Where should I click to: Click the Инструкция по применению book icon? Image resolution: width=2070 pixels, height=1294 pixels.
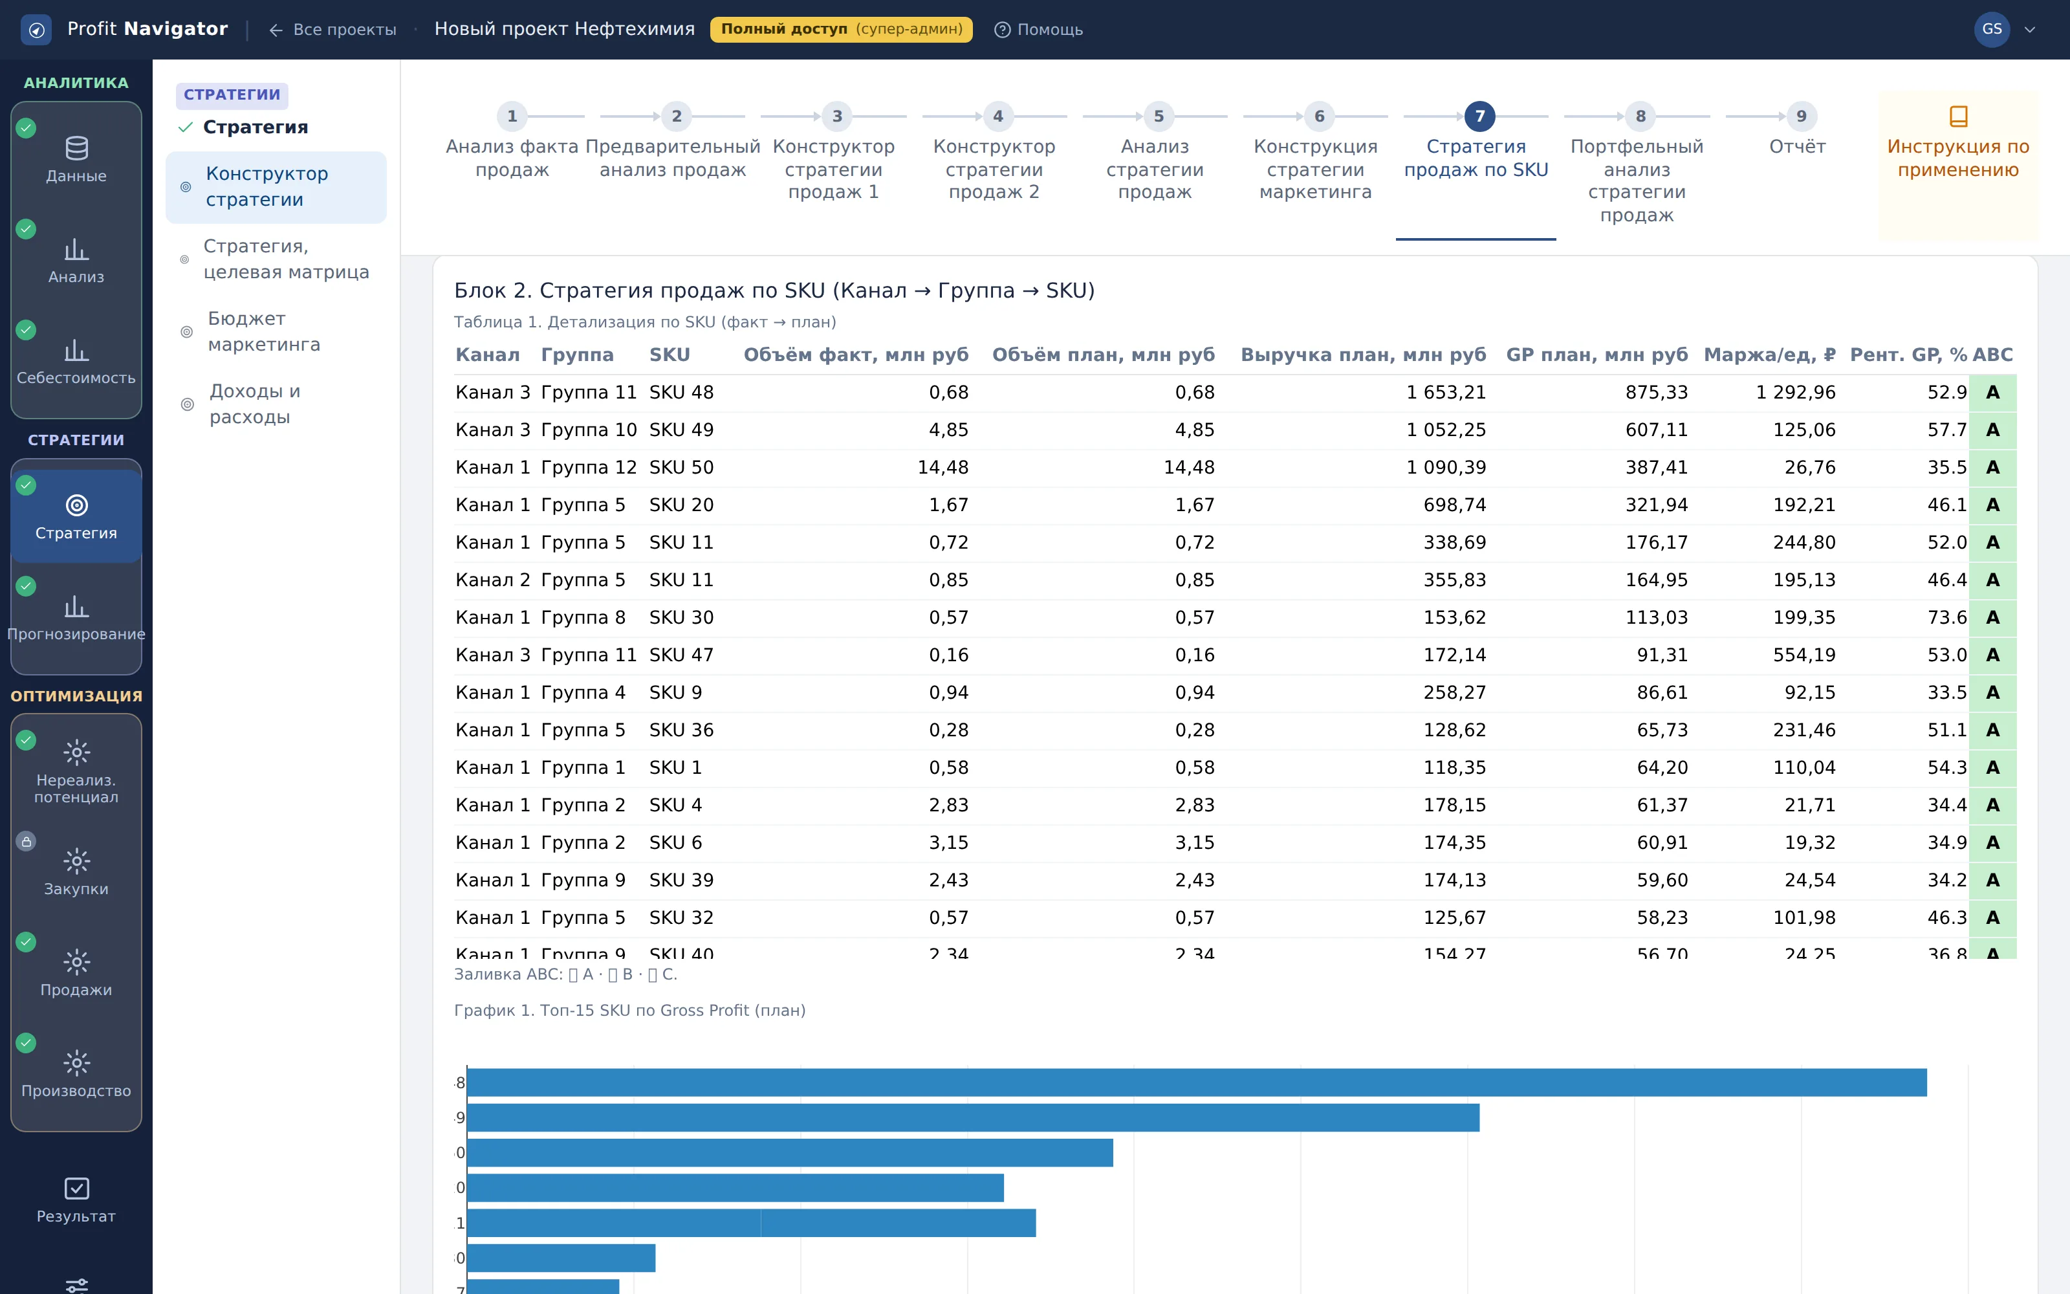coord(1958,116)
